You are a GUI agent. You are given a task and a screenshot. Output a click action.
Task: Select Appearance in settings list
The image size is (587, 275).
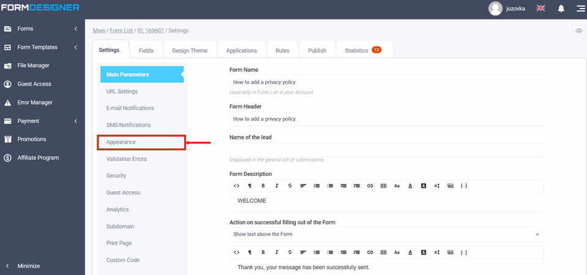coord(142,142)
